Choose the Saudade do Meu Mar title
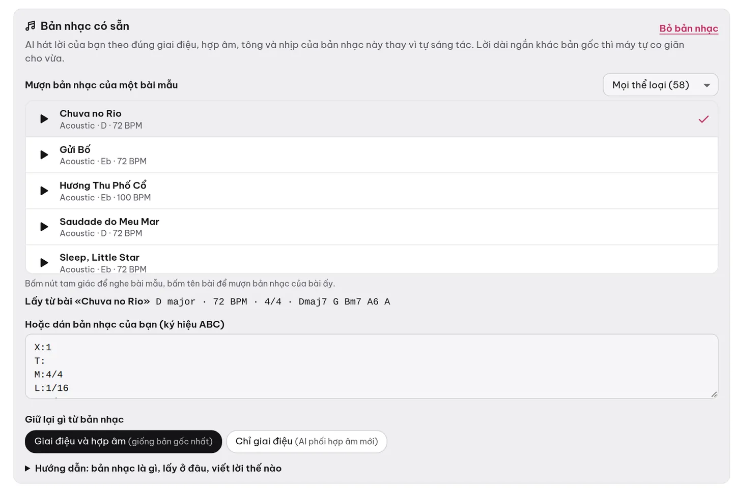733x491 pixels. click(x=109, y=222)
